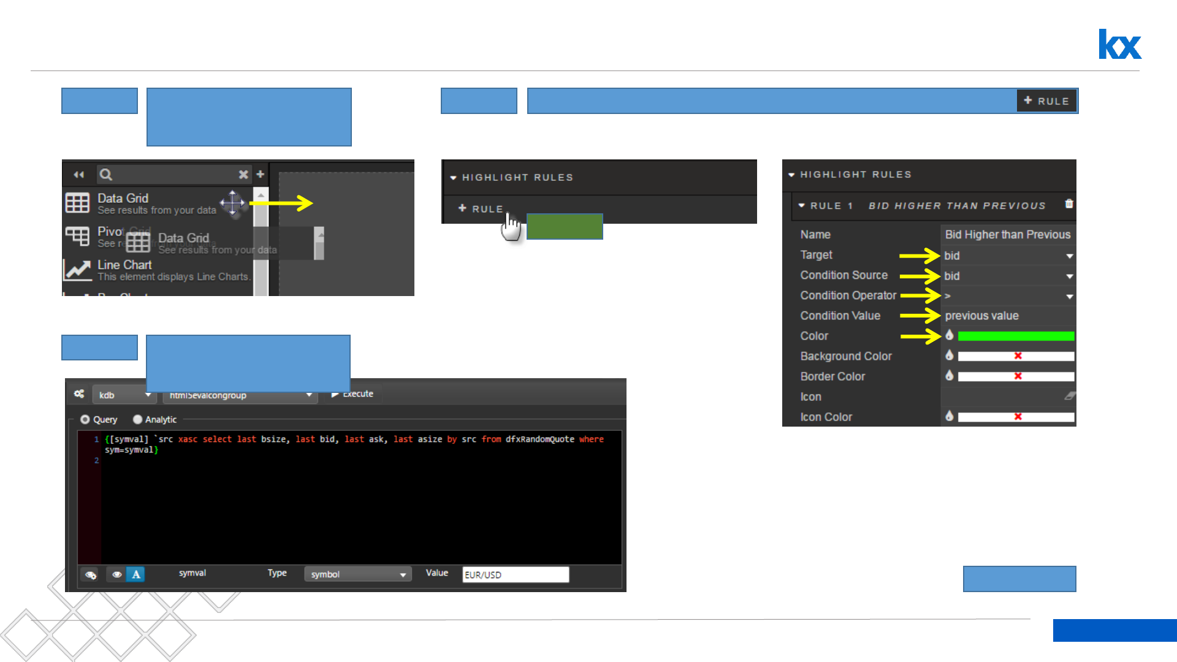Collapse the Rule 1 section header

(x=802, y=206)
